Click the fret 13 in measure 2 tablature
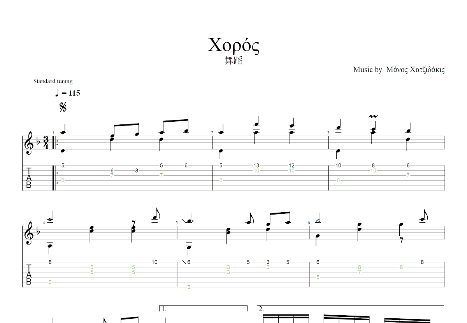This screenshot has width=467, height=323. 256,166
